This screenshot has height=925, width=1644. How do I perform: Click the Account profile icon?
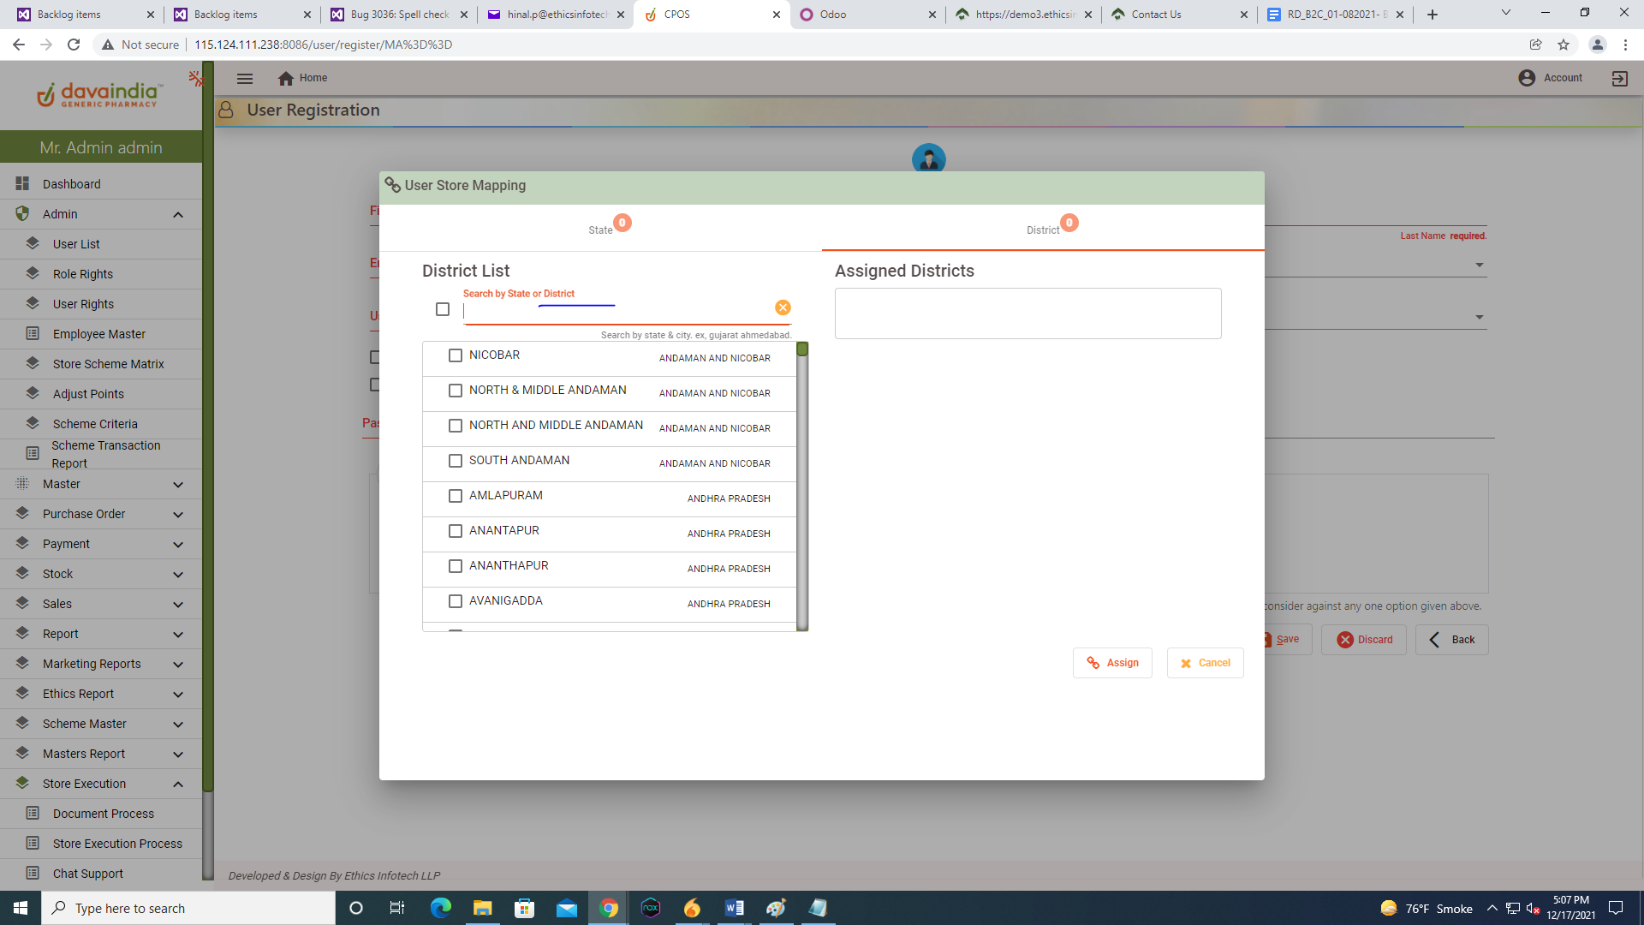point(1527,78)
